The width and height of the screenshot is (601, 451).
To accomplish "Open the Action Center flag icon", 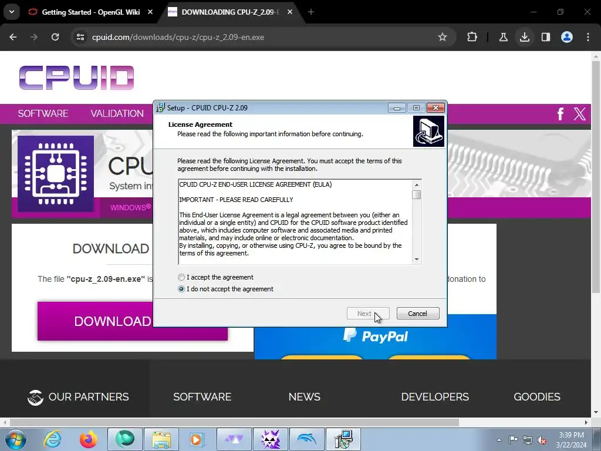I will tap(513, 440).
